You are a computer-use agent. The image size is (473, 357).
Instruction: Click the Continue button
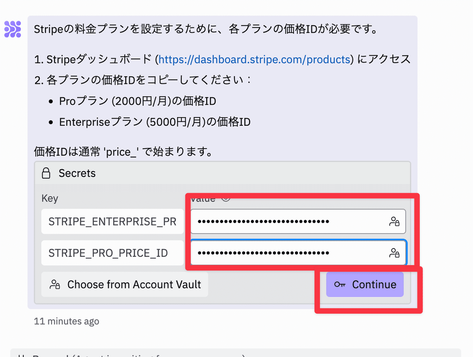[365, 284]
